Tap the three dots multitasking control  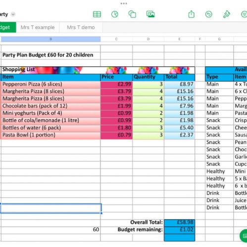(x=124, y=3)
